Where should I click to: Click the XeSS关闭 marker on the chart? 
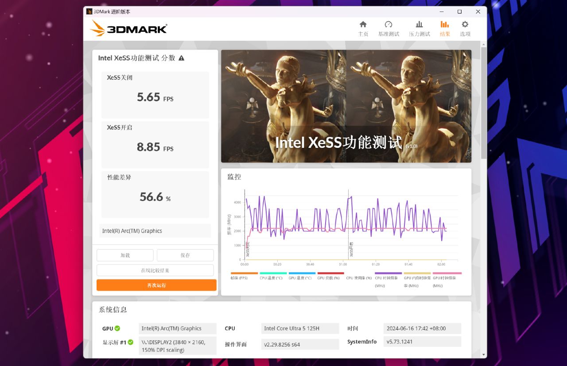[x=247, y=249]
